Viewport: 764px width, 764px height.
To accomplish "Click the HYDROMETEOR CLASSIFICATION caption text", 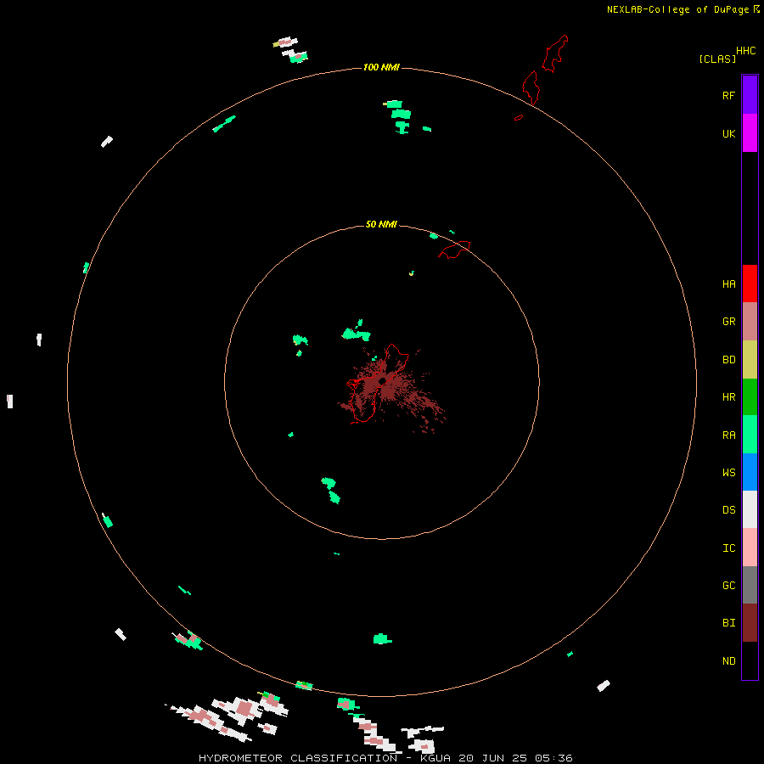I will (298, 758).
